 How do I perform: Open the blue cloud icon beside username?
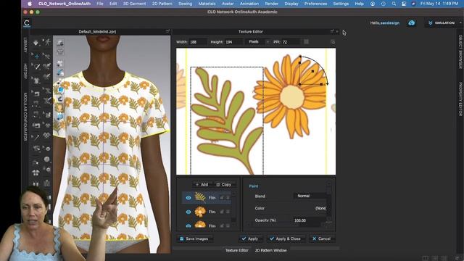[411, 22]
